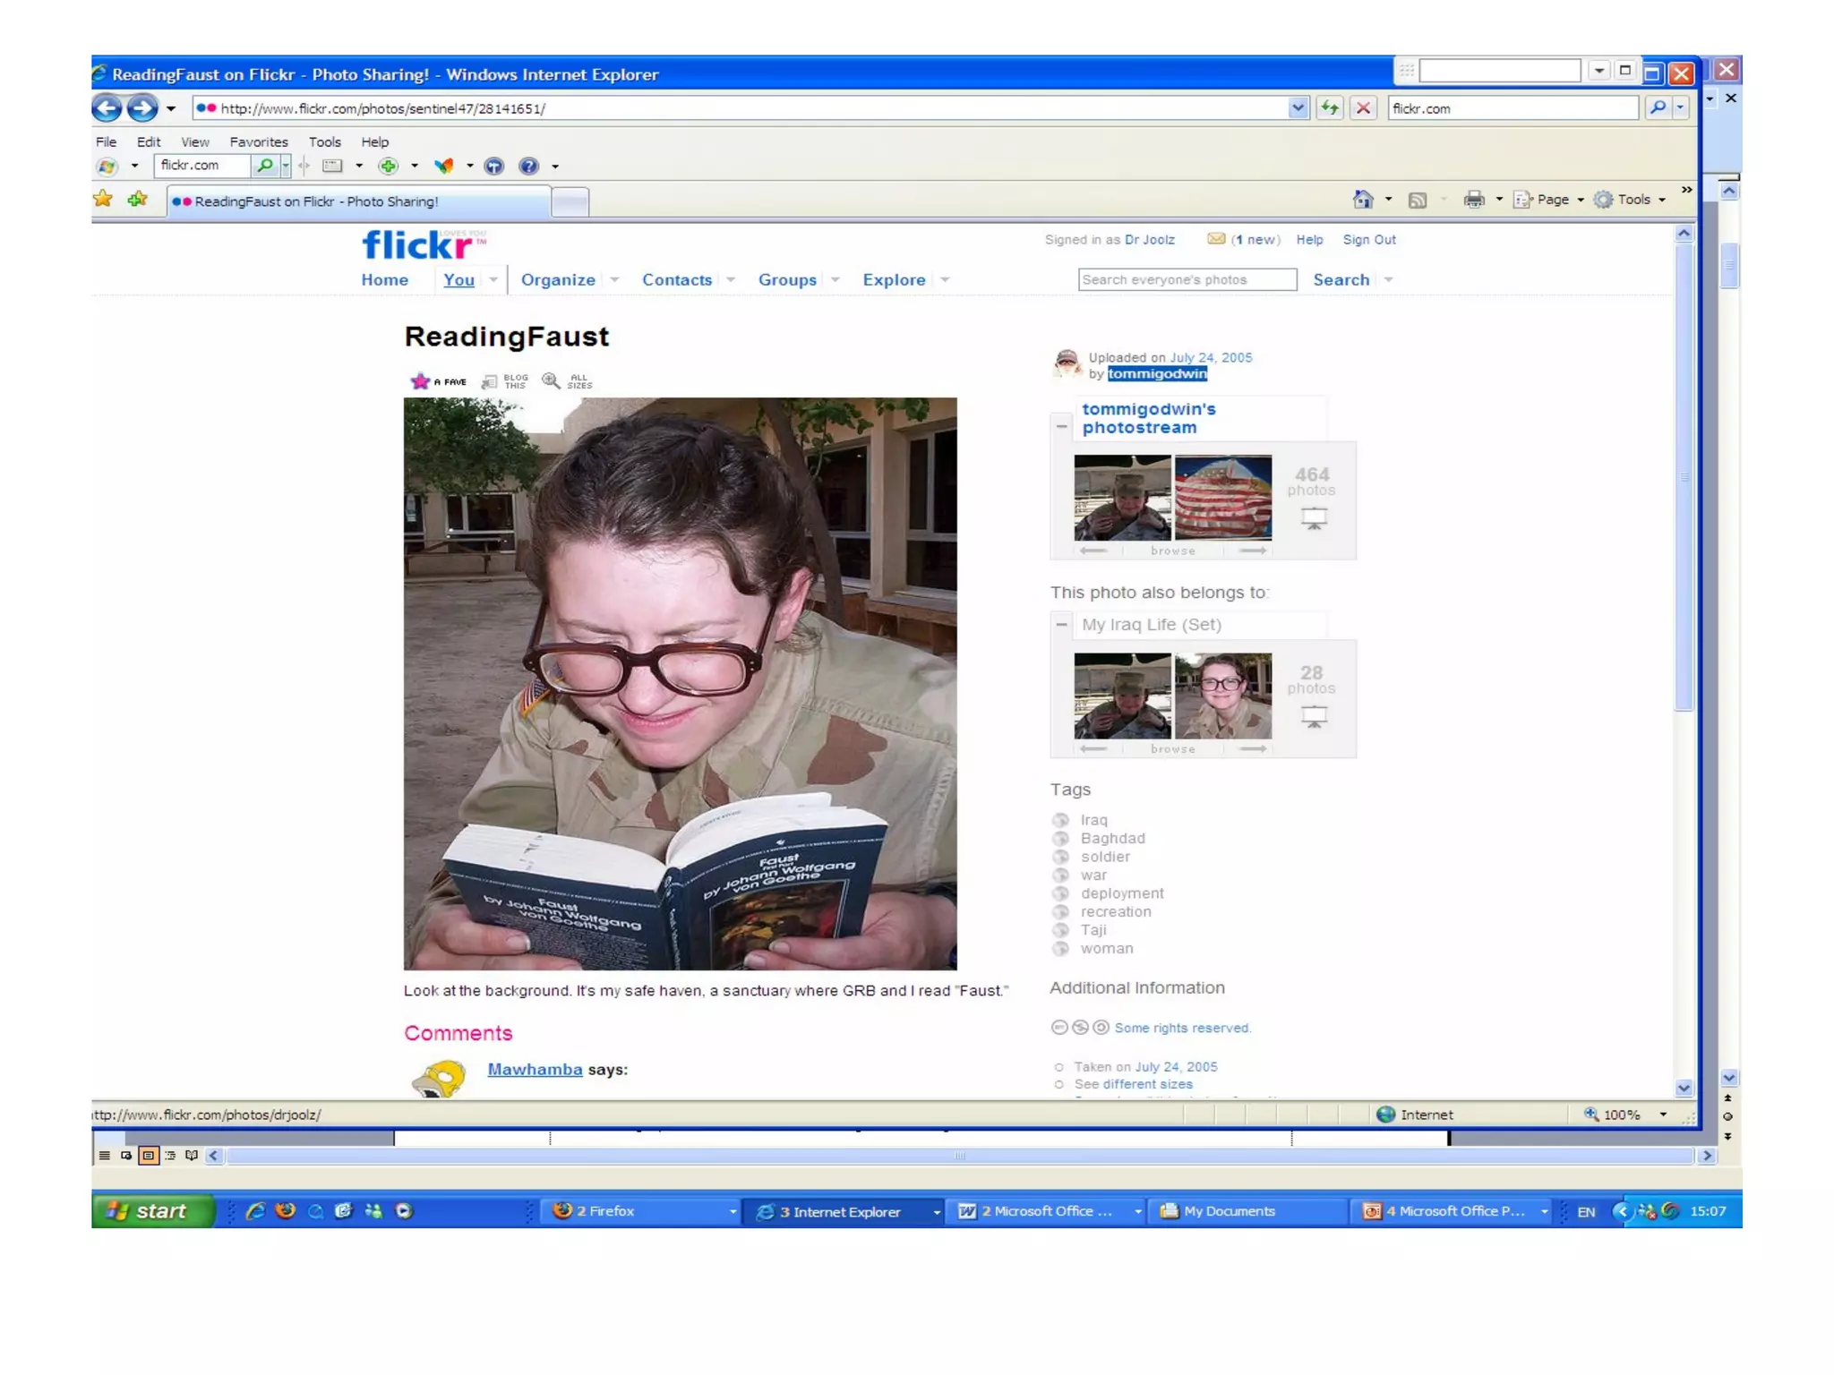Expand the Organize menu arrow
Image resolution: width=1834 pixels, height=1375 pixels.
tap(614, 280)
